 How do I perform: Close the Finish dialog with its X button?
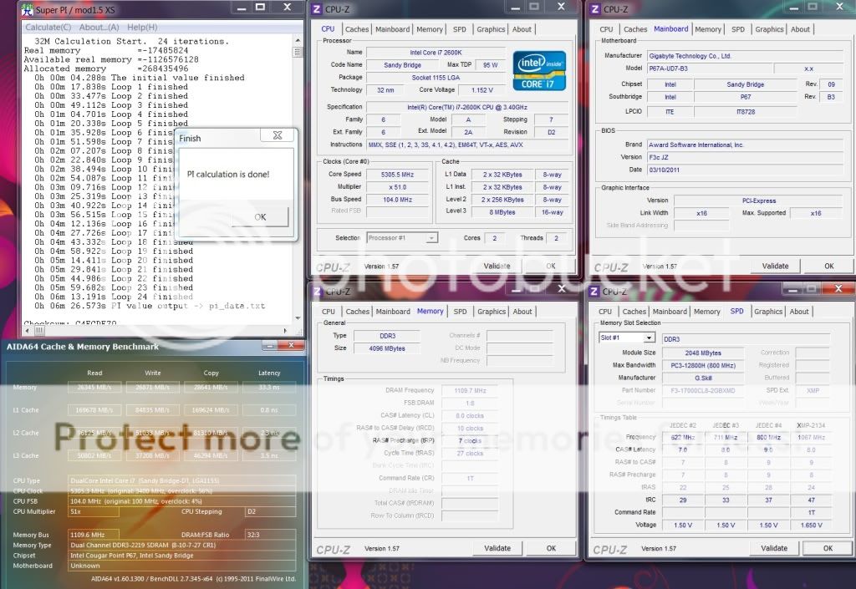pos(278,135)
